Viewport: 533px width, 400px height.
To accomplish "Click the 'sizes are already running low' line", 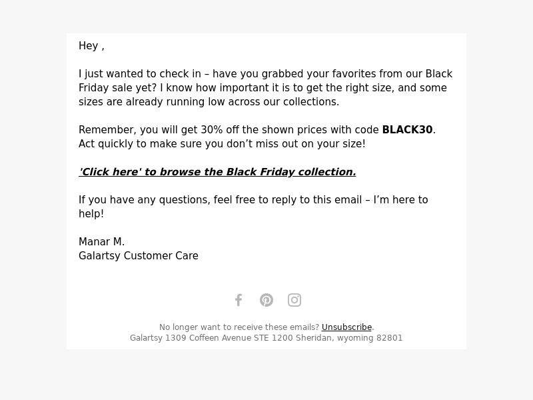I will (x=209, y=102).
